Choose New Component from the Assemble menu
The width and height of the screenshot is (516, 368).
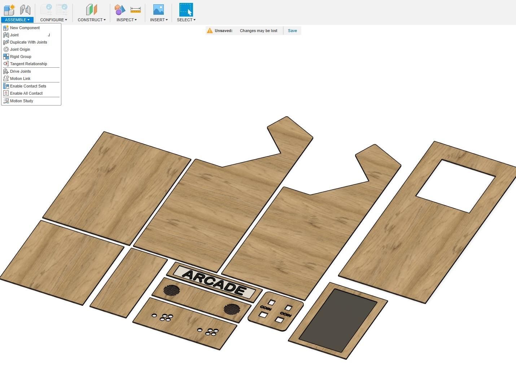point(31,28)
